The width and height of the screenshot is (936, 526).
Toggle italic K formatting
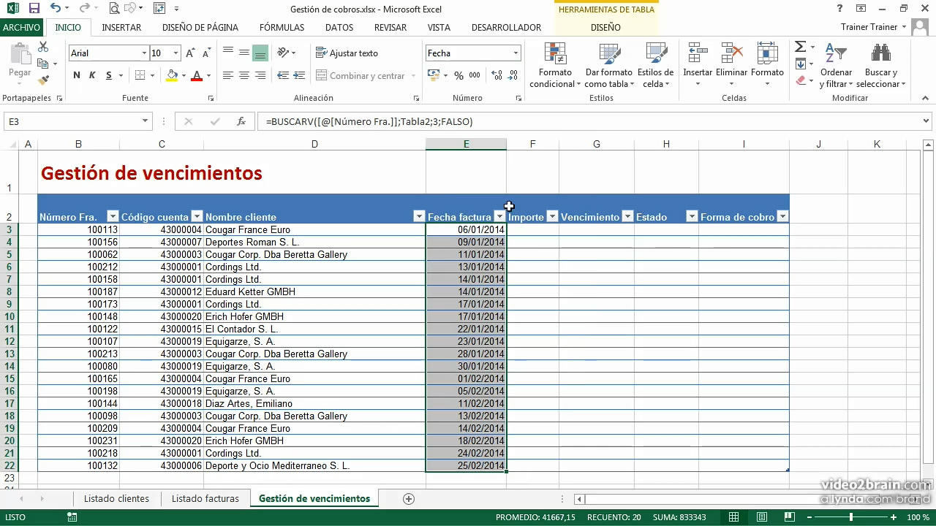point(92,75)
